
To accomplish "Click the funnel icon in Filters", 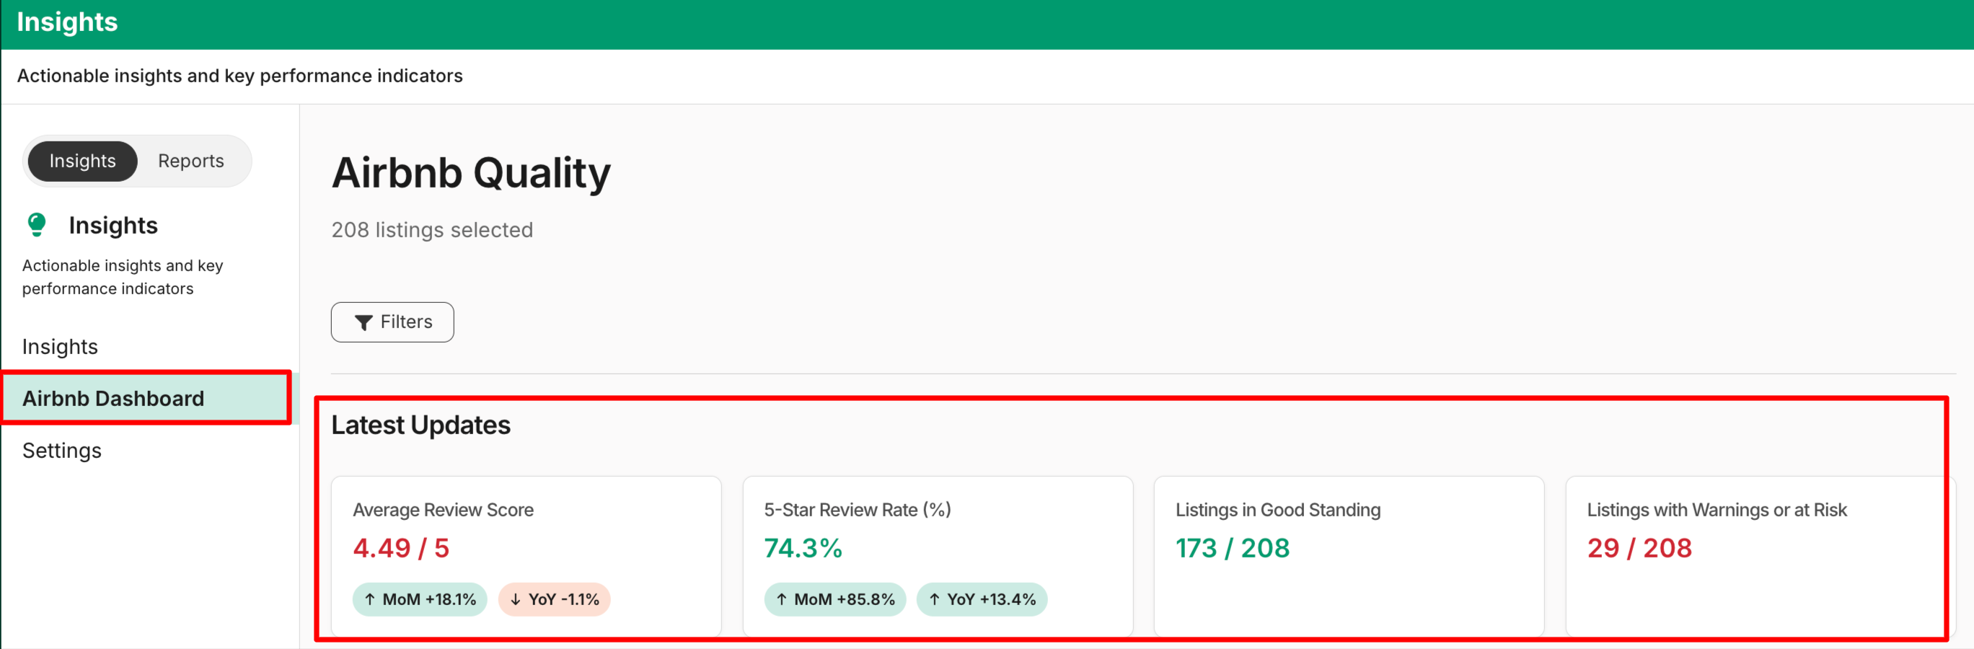I will click(363, 322).
